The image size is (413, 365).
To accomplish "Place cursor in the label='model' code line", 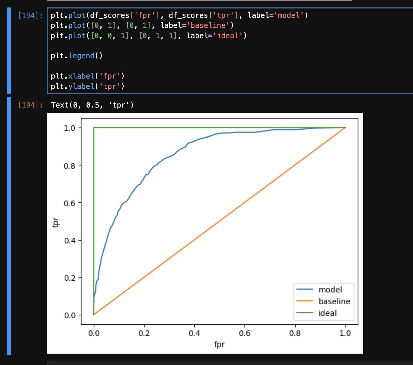I will coord(179,15).
